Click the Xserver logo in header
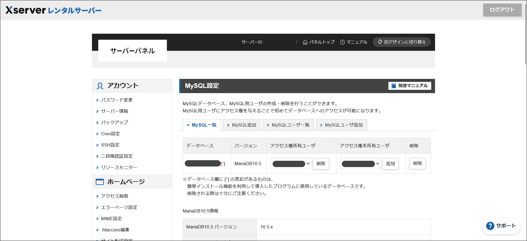Image resolution: width=527 pixels, height=241 pixels. point(54,10)
